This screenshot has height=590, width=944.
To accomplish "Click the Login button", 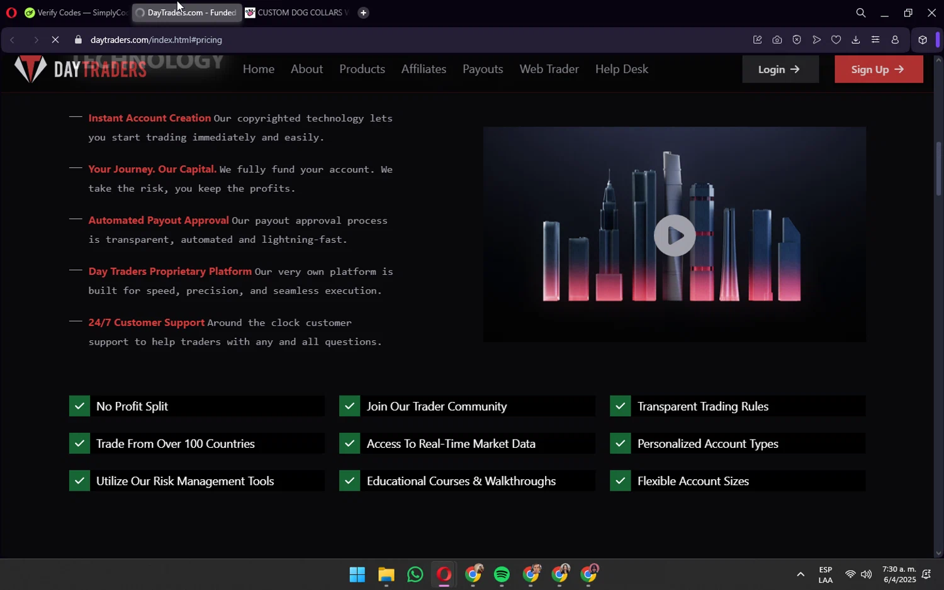I will [780, 69].
